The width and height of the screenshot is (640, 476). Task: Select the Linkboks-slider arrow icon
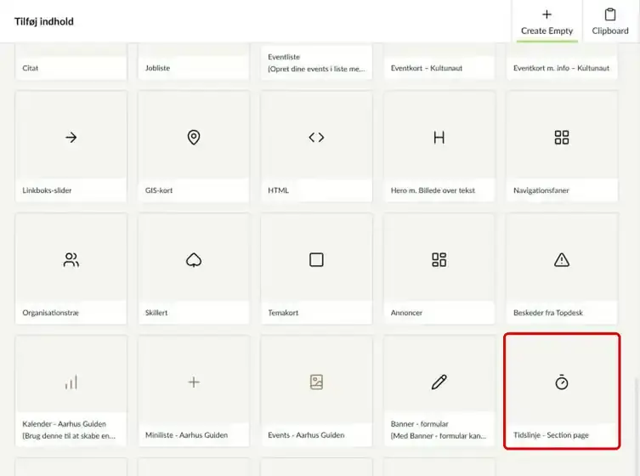(71, 137)
